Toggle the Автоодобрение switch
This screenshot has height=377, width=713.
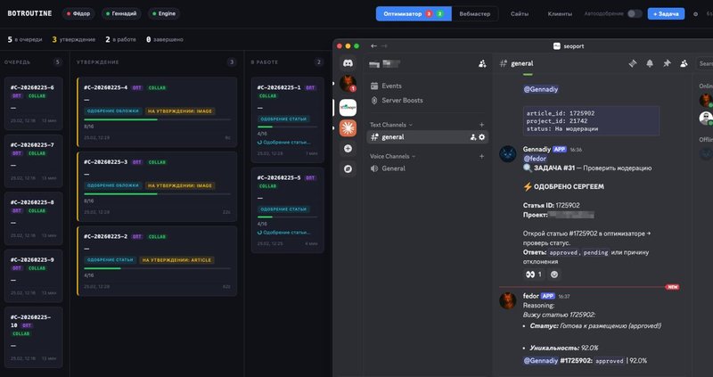635,13
